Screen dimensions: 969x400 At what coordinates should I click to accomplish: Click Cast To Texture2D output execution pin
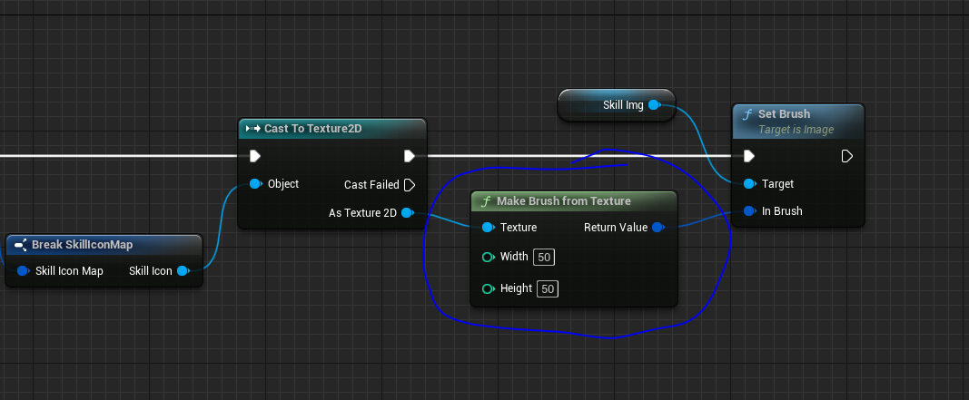pyautogui.click(x=409, y=156)
